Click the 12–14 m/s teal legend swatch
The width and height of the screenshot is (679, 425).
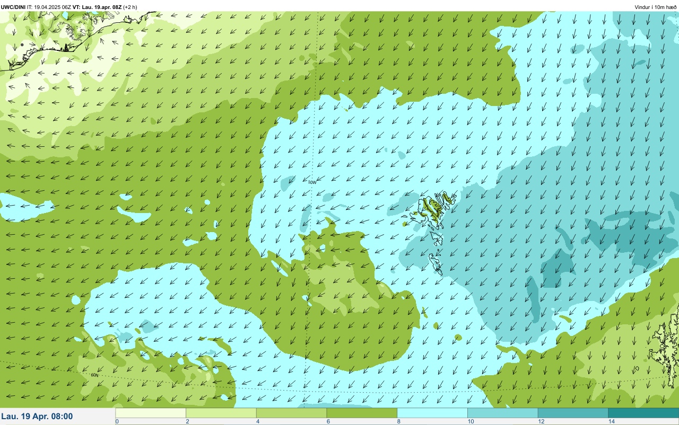point(573,413)
